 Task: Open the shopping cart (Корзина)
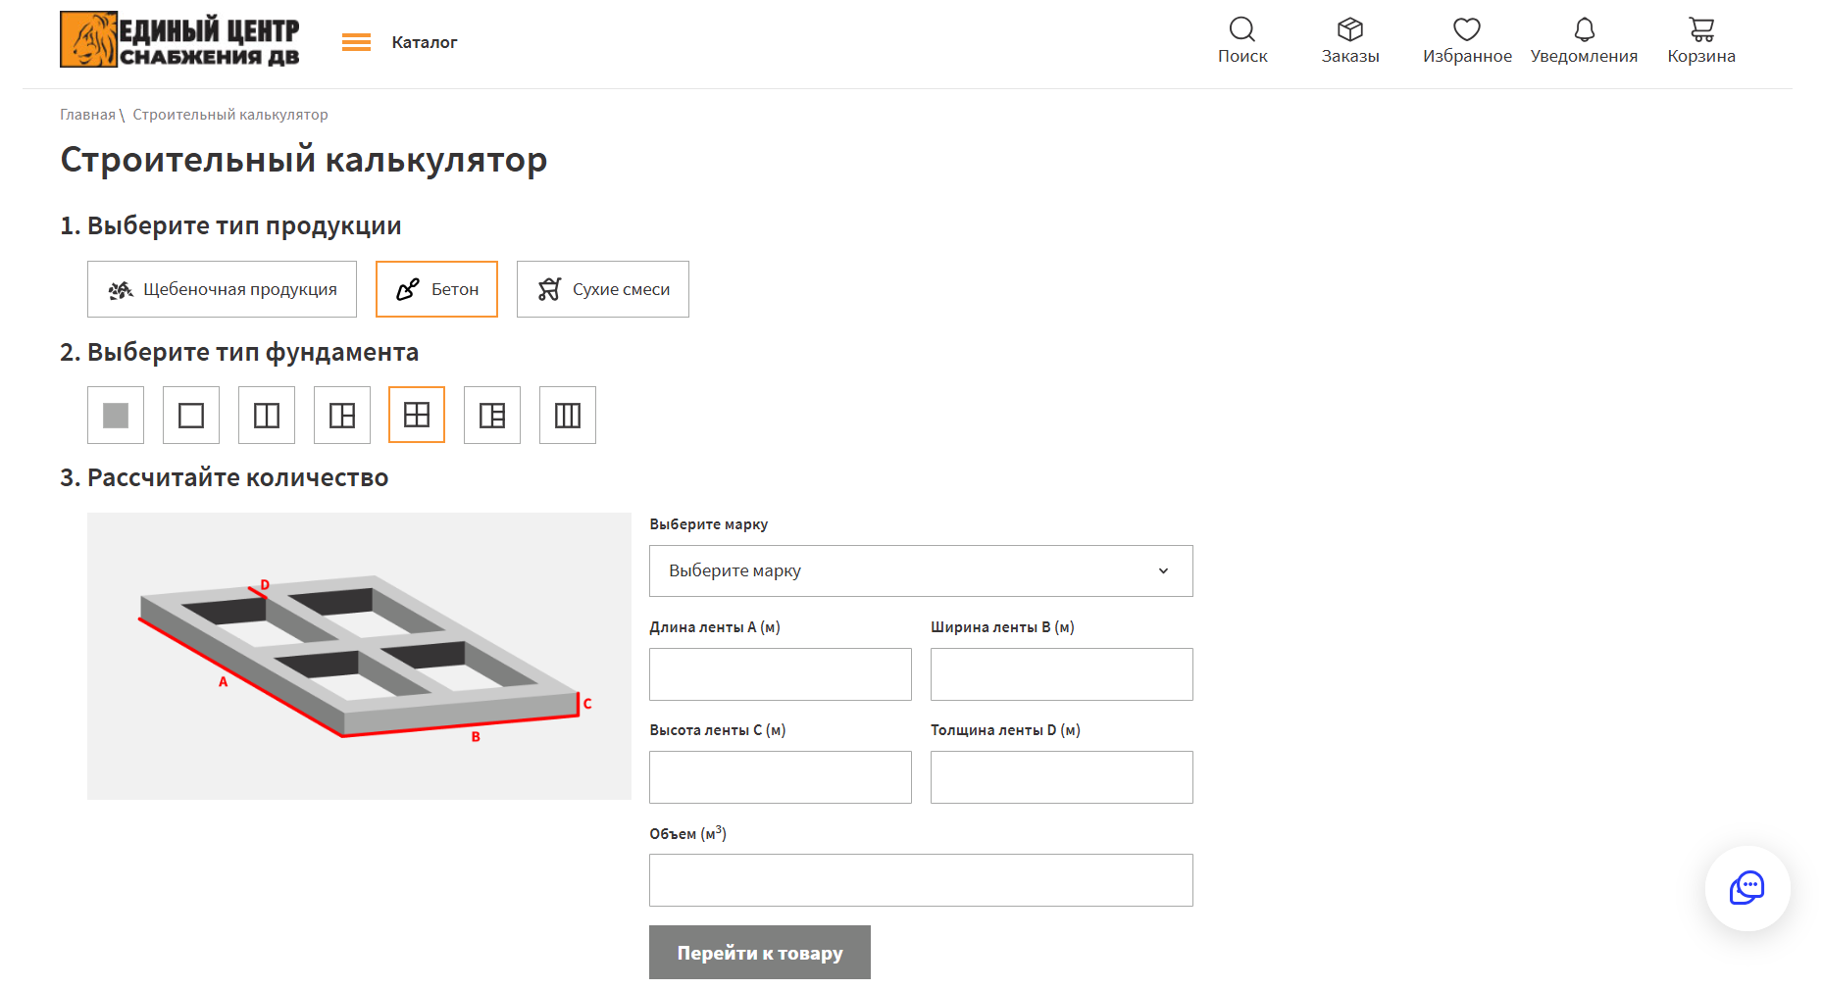point(1700,30)
